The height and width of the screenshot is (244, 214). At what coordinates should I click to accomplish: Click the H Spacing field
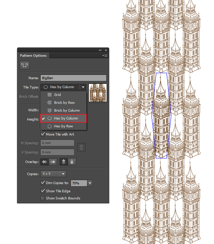click(57, 143)
